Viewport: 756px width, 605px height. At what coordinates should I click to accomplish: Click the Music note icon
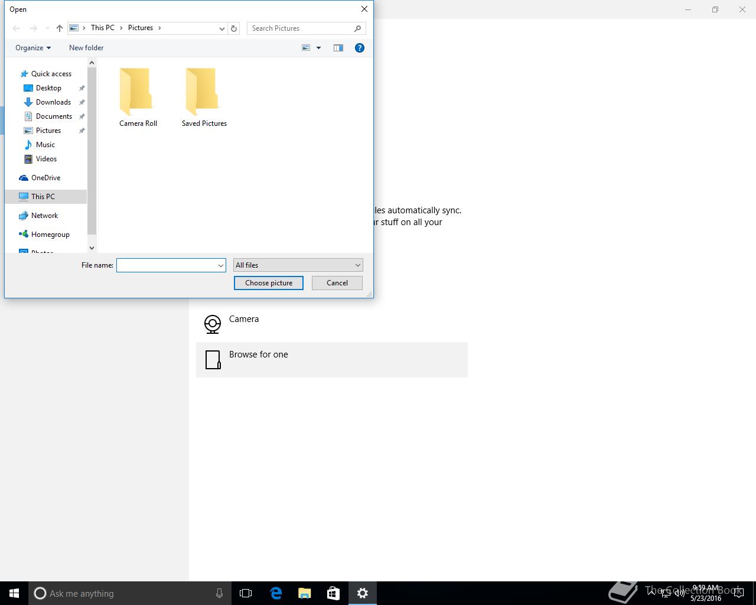click(28, 145)
